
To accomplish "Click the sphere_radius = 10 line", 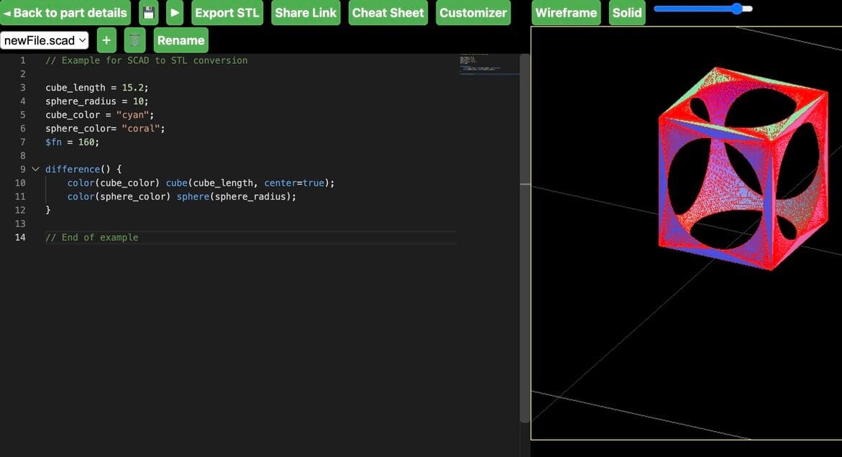I will point(96,101).
